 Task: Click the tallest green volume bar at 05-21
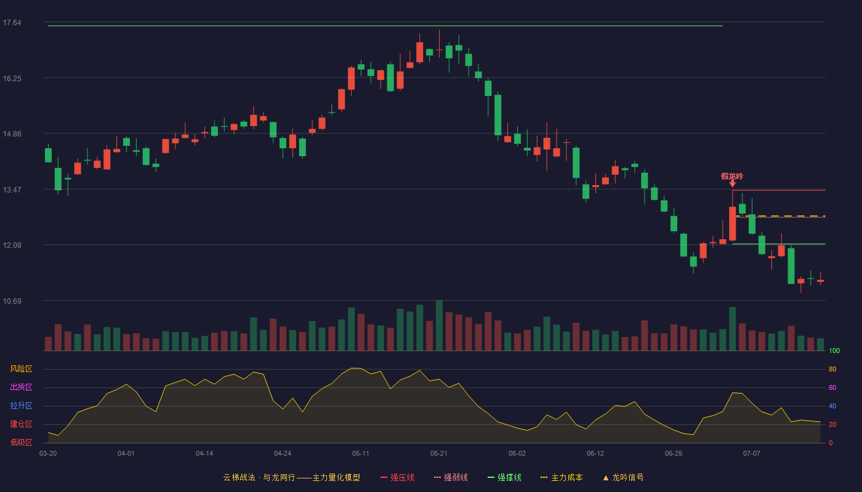pyautogui.click(x=439, y=325)
